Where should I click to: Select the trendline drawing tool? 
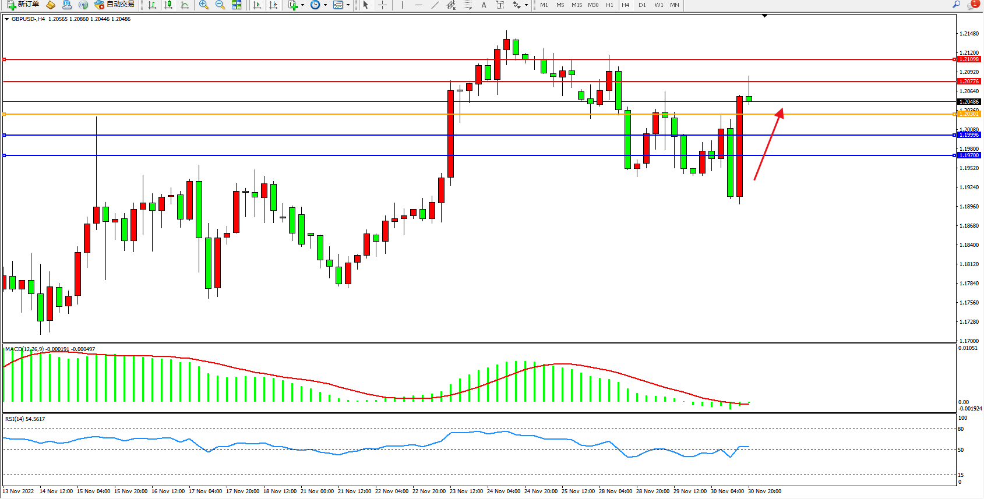pos(435,5)
